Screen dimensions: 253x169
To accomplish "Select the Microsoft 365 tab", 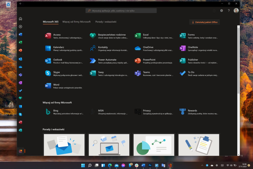I will [x=51, y=22].
